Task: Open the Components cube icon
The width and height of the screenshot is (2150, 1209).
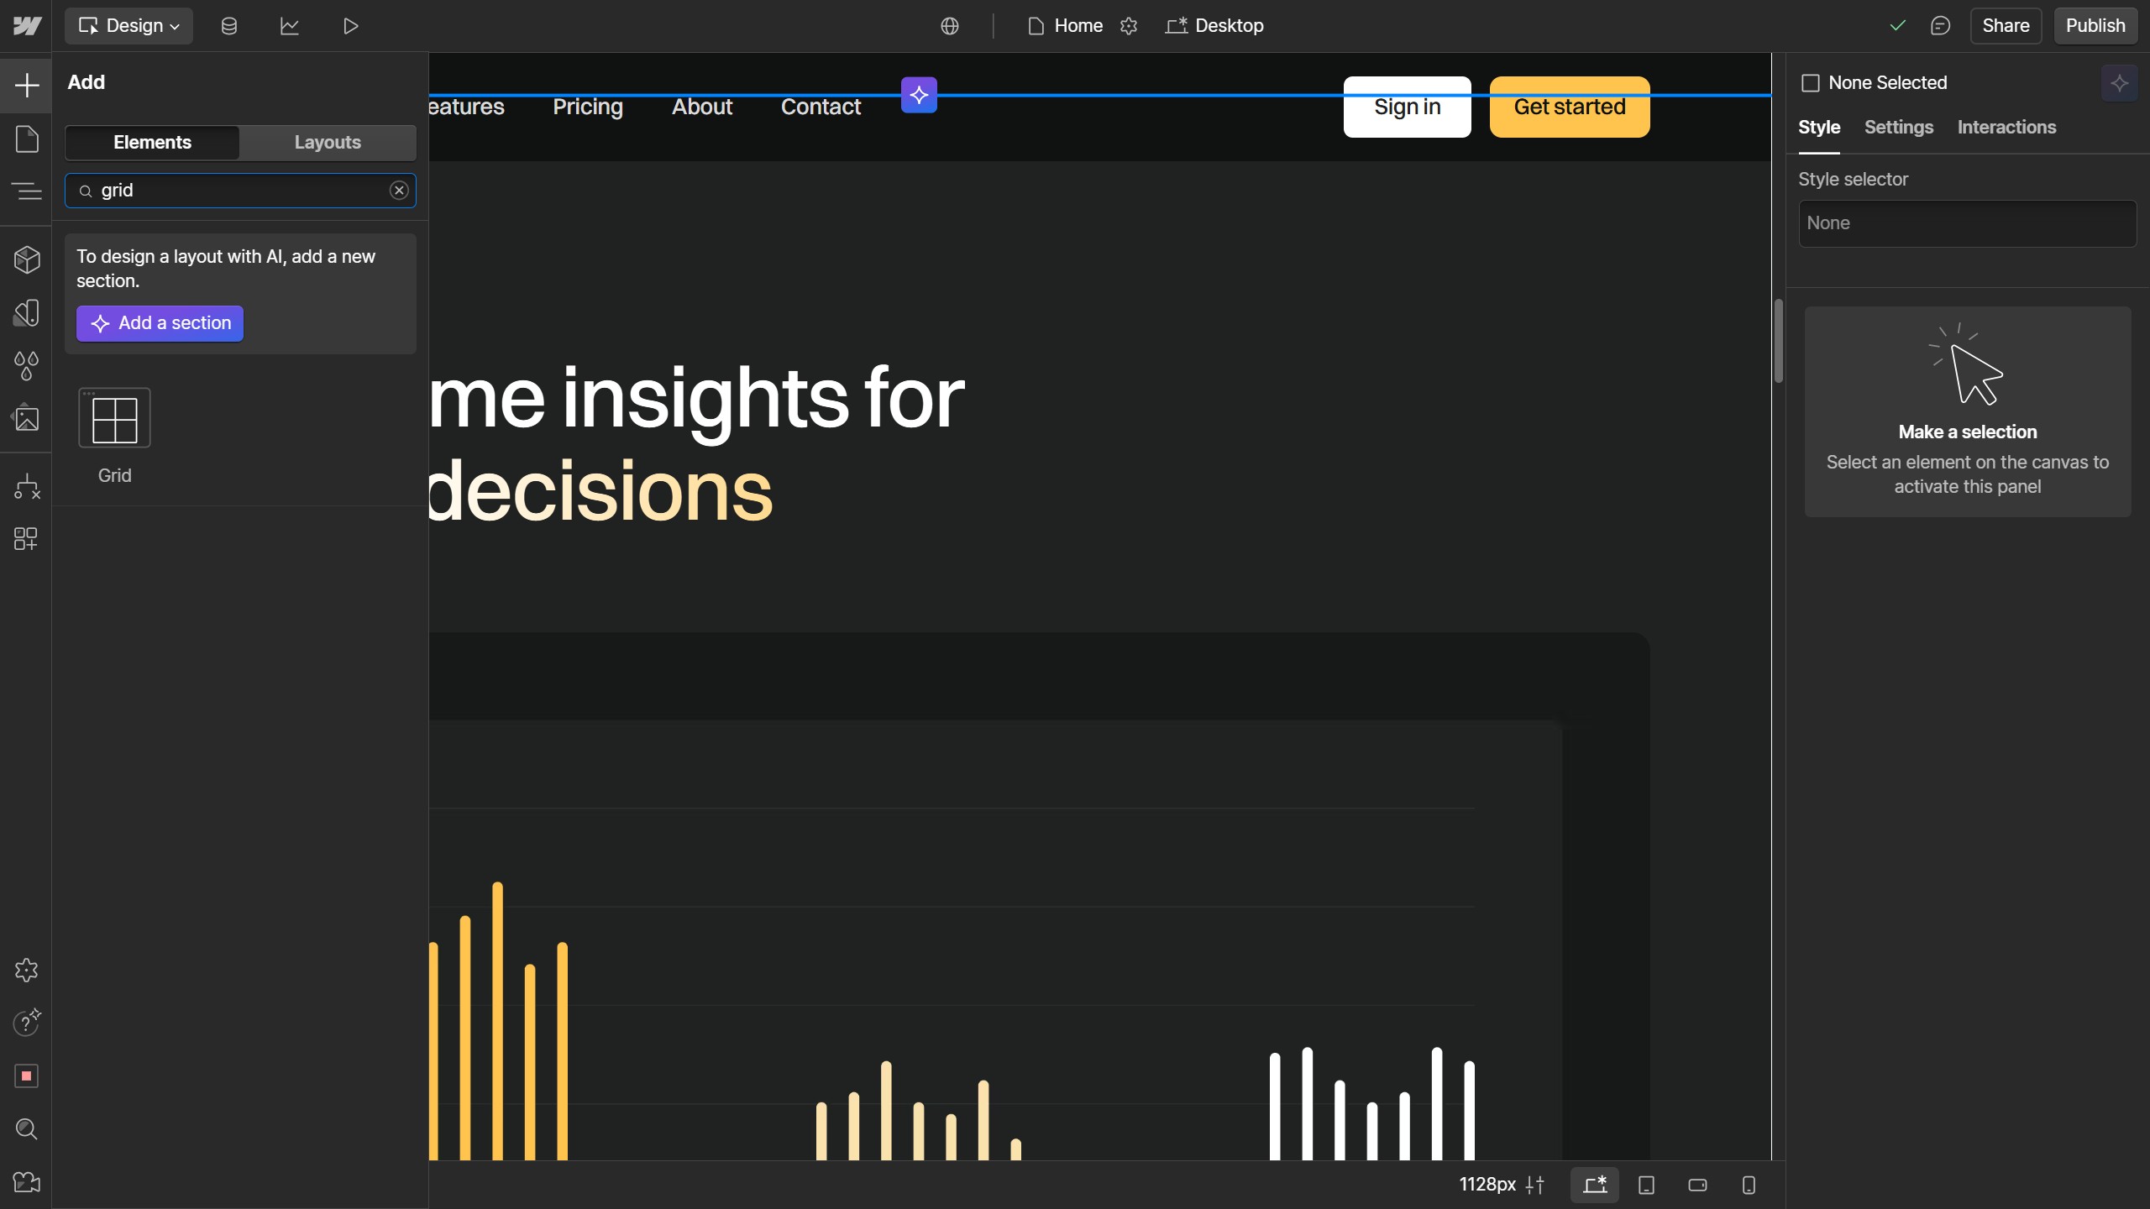Action: [26, 259]
